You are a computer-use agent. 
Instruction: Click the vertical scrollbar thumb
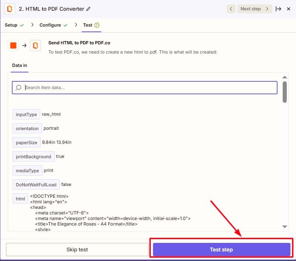click(x=285, y=92)
